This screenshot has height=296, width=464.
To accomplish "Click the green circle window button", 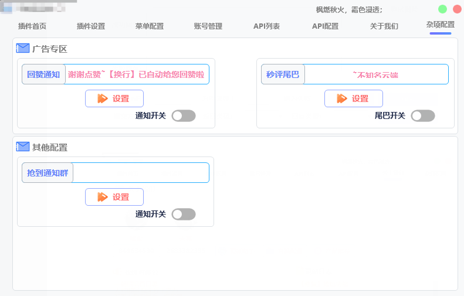I will [x=442, y=9].
